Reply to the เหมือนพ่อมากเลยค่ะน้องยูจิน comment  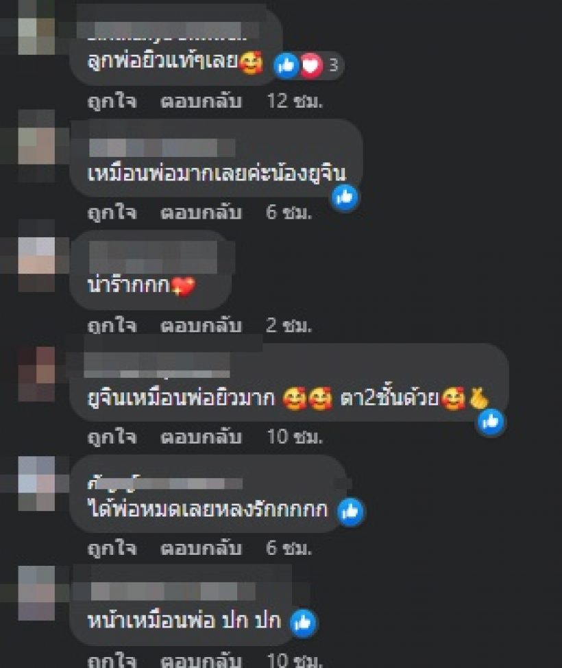tap(201, 212)
